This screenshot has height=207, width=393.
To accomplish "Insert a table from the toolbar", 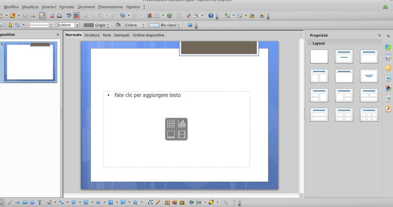I will (157, 16).
